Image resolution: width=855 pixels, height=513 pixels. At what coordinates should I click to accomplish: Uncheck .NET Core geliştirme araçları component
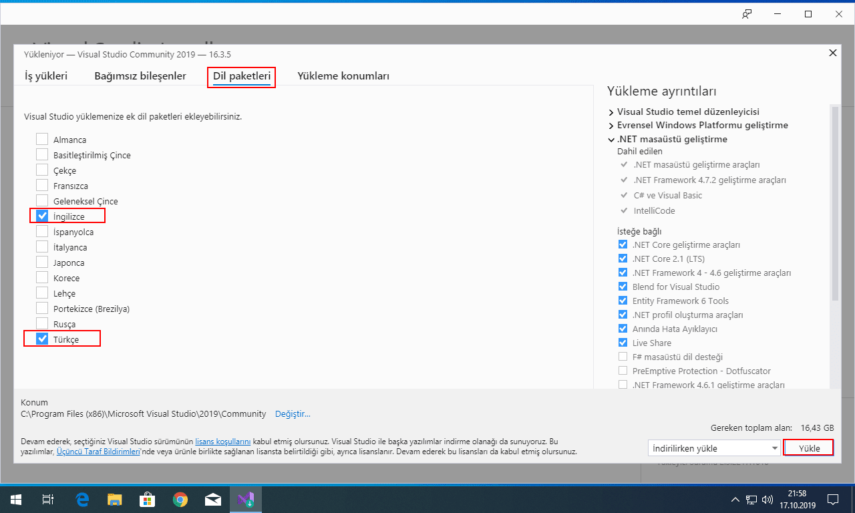(x=623, y=244)
